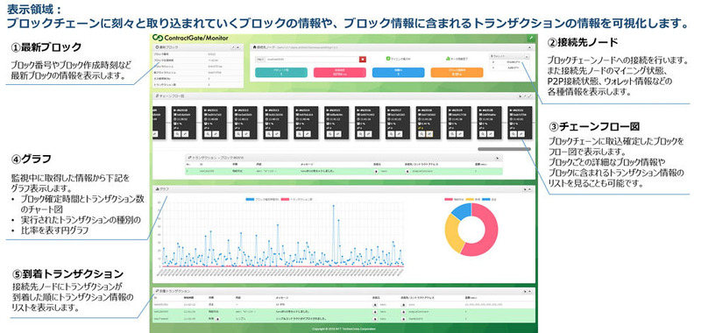Collapse the 接続先ノード panel
This screenshot has height=333, width=701.
pyautogui.click(x=530, y=46)
